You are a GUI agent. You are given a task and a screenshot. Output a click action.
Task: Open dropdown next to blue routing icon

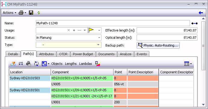point(48,64)
